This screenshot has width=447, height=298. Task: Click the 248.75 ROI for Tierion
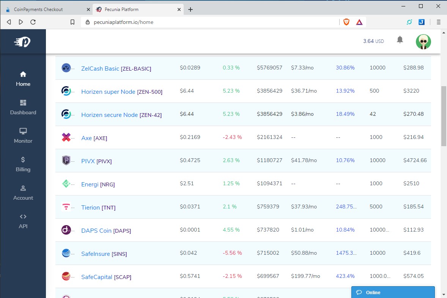click(x=346, y=207)
